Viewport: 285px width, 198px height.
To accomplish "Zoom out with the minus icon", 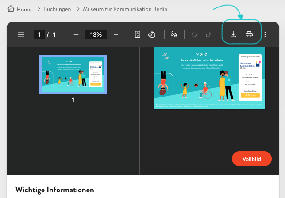I will pos(76,34).
